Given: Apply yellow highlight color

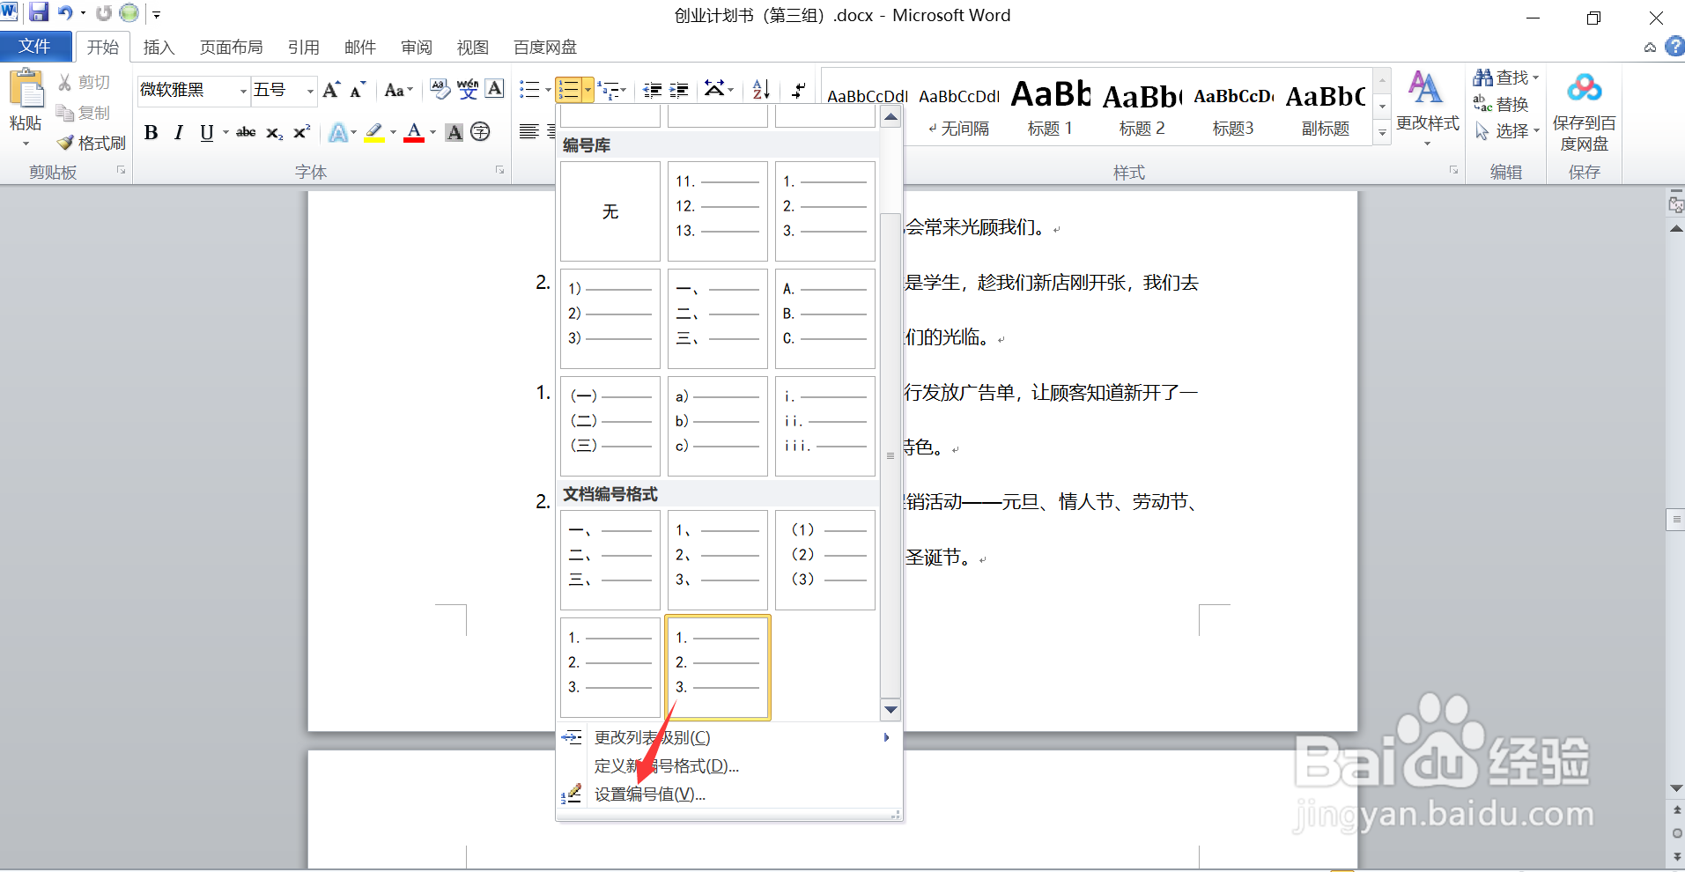Looking at the screenshot, I should pos(374,133).
